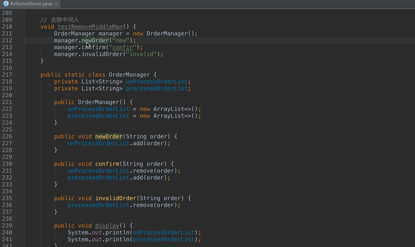Click the add call on line 227
This screenshot has height=247, width=415.
click(138, 143)
